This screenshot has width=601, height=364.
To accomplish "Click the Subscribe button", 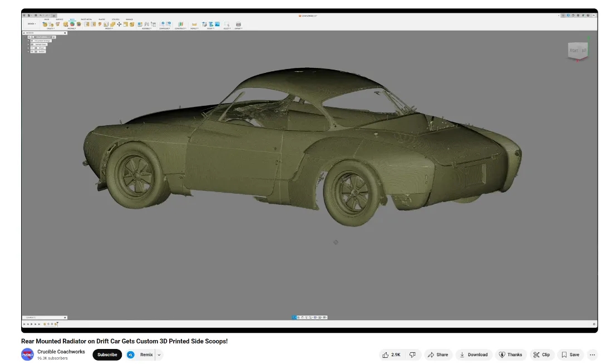I will pyautogui.click(x=107, y=355).
